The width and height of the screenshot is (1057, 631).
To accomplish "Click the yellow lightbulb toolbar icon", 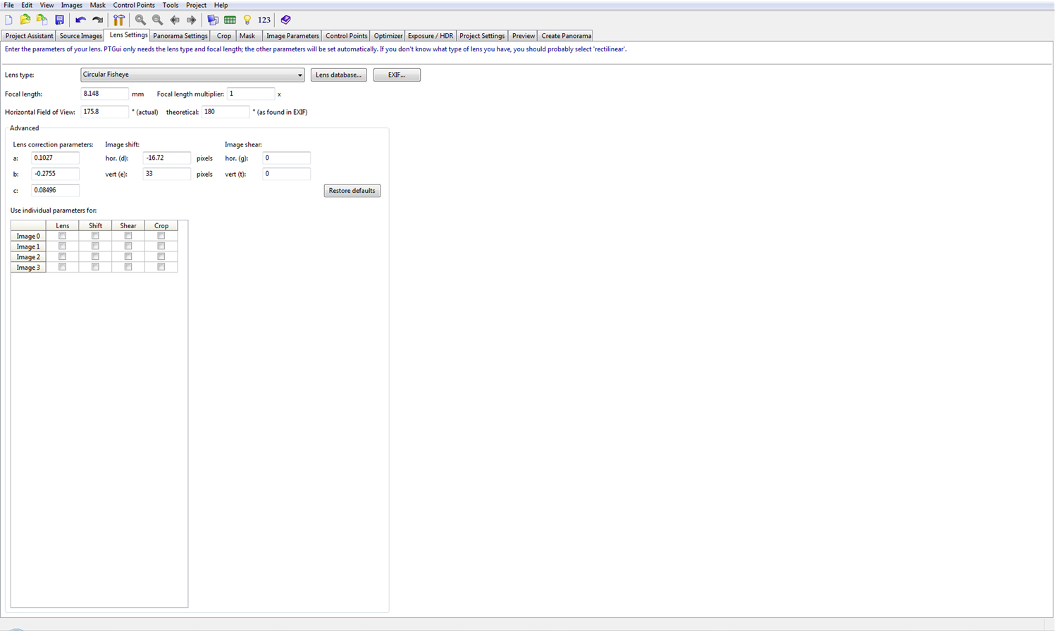I will coord(247,20).
